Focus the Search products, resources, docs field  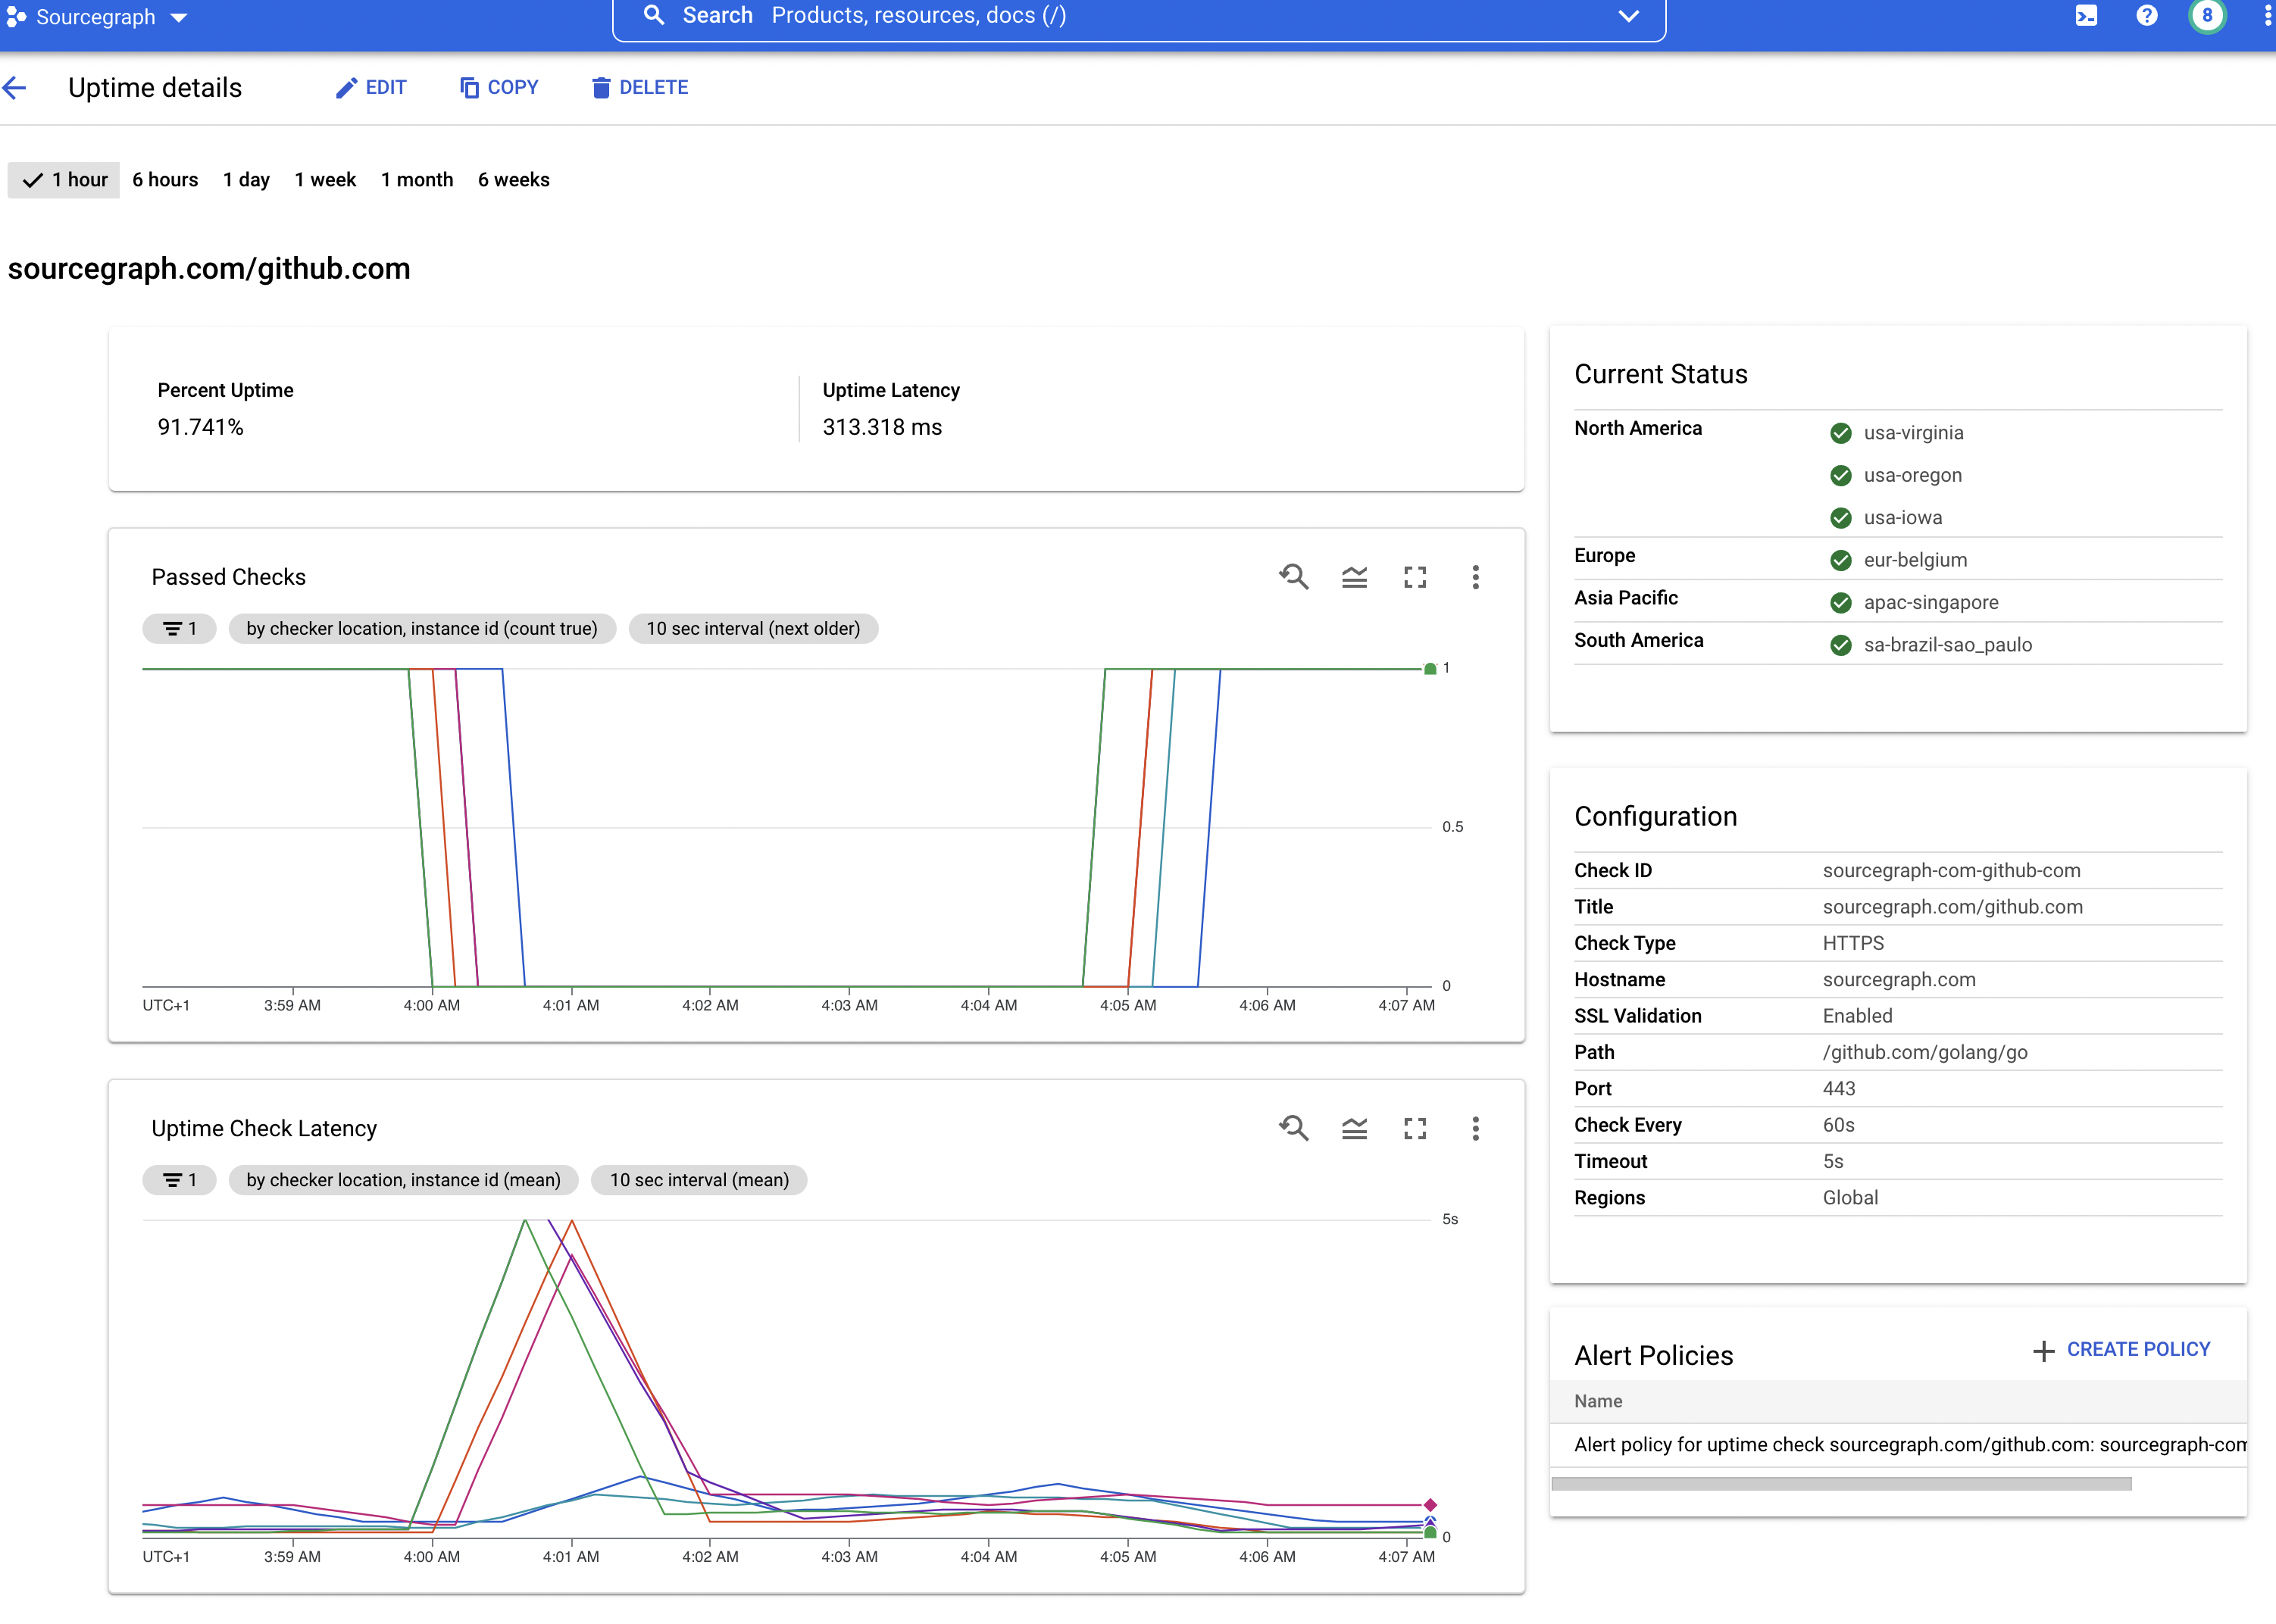click(1138, 16)
